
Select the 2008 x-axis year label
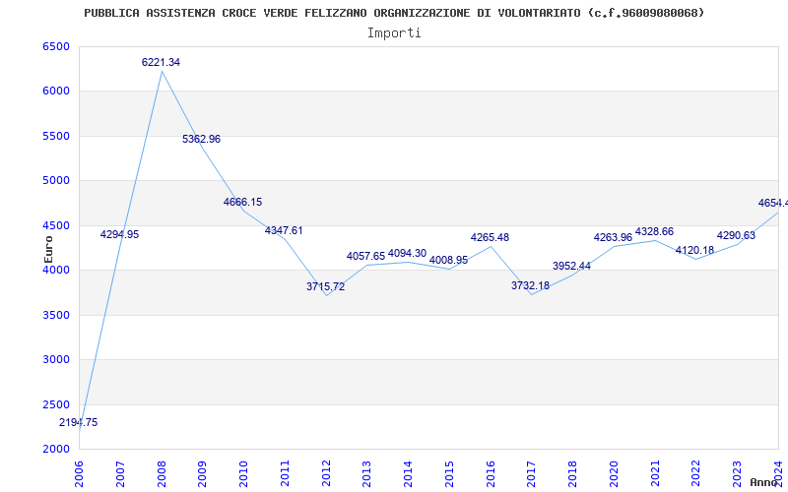coord(162,473)
